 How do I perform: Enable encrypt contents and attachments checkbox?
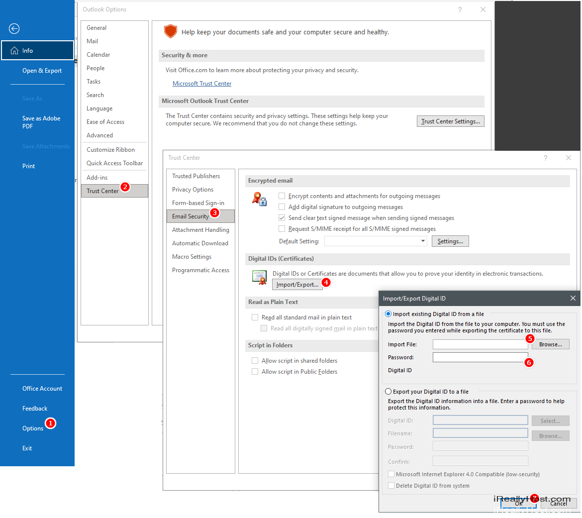click(282, 196)
